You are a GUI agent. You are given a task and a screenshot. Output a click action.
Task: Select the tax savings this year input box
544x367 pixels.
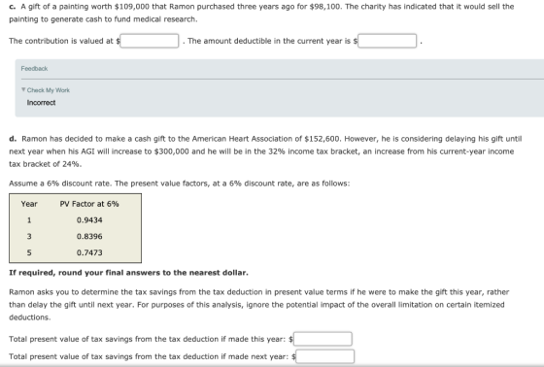[323, 339]
